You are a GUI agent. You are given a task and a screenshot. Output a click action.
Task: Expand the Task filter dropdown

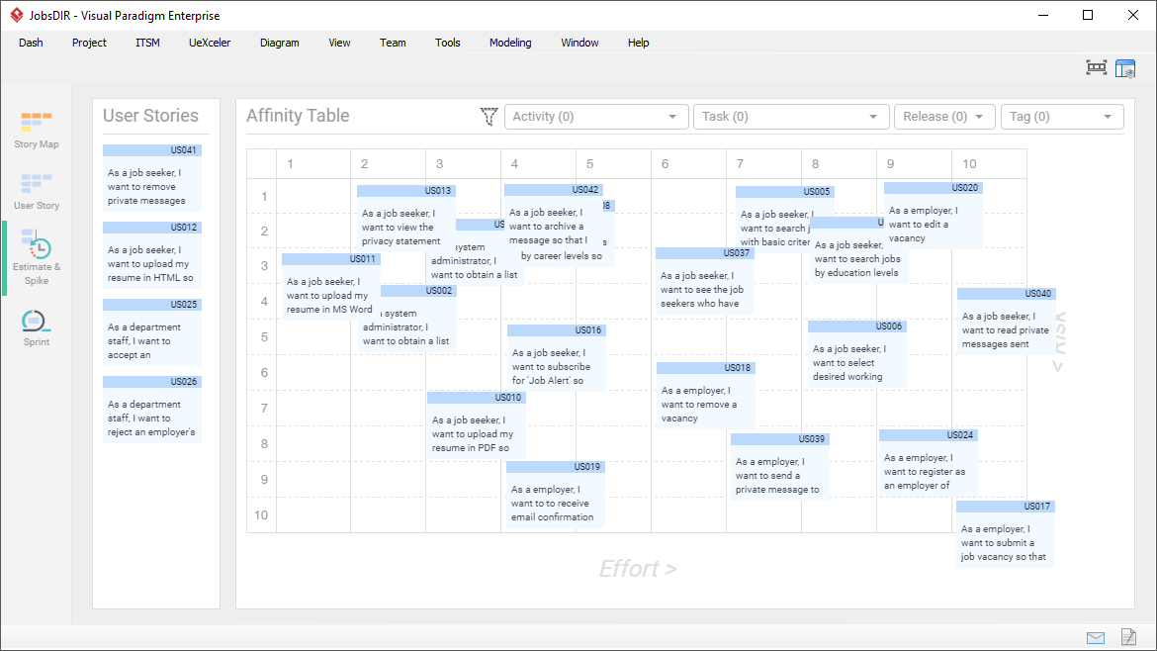click(x=790, y=116)
